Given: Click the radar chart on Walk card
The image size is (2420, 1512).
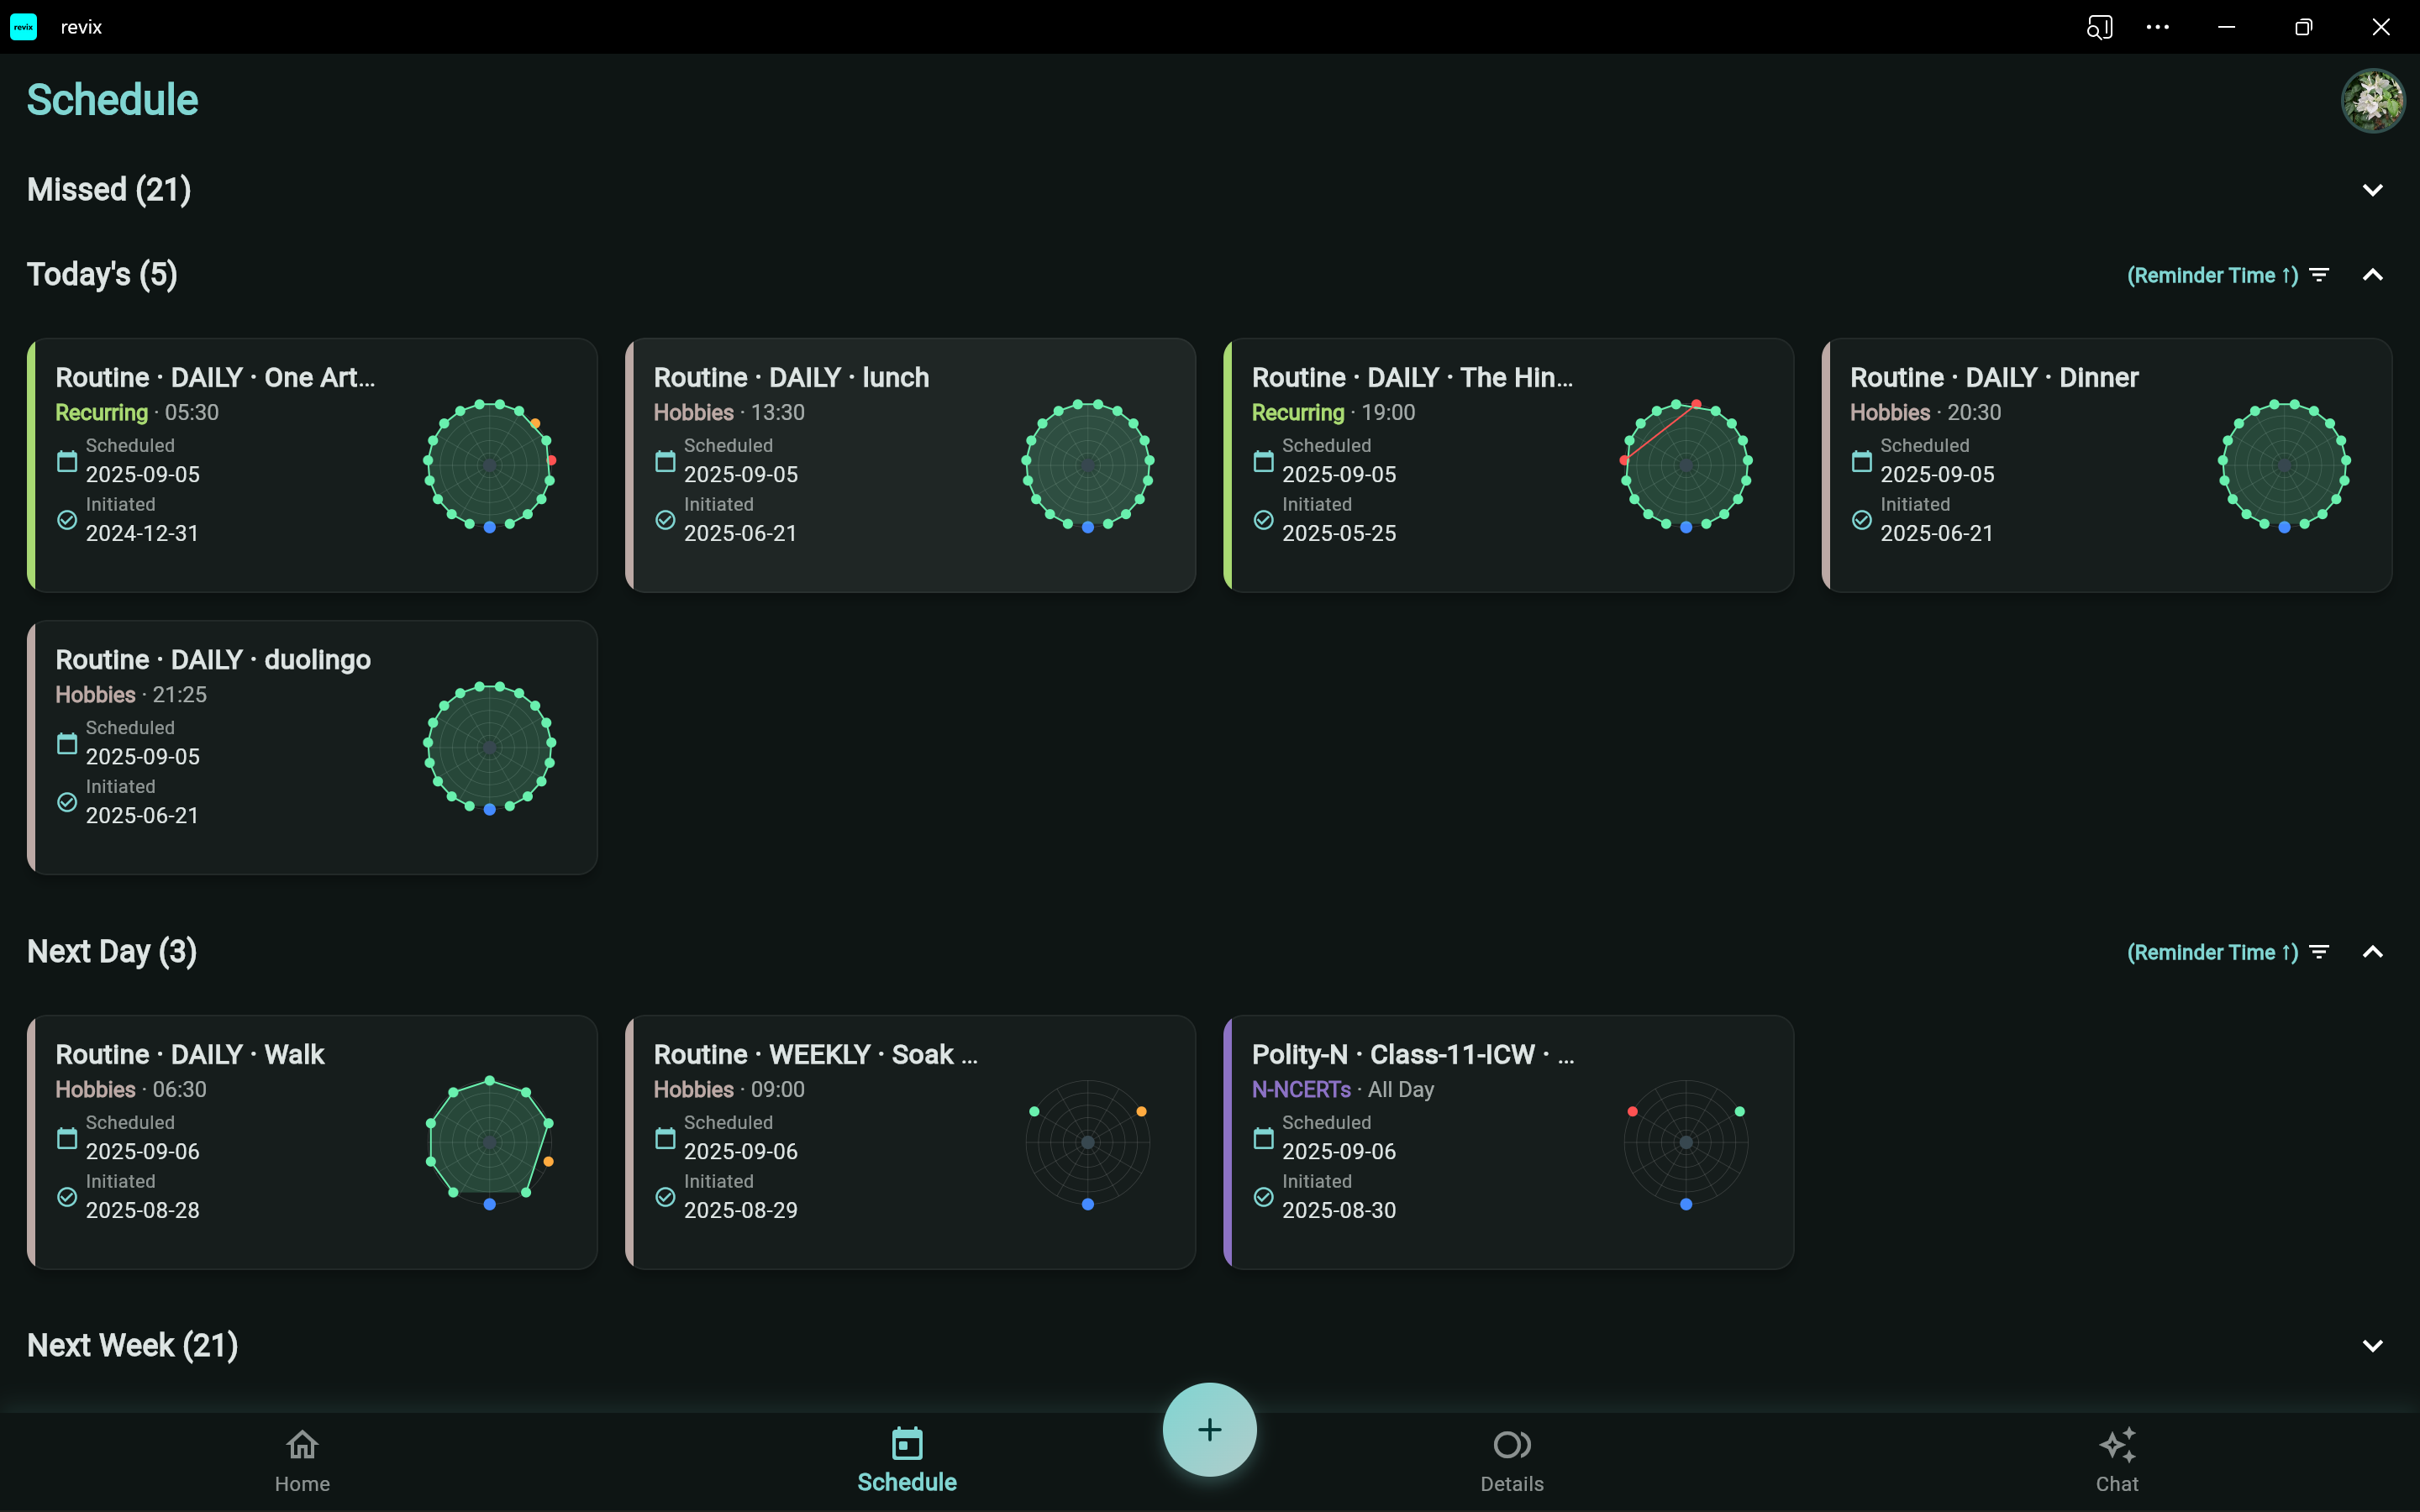Looking at the screenshot, I should click(x=489, y=1142).
